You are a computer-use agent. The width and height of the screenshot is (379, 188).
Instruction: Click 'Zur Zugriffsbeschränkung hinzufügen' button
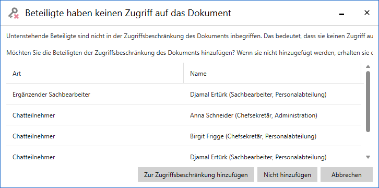pos(196,174)
